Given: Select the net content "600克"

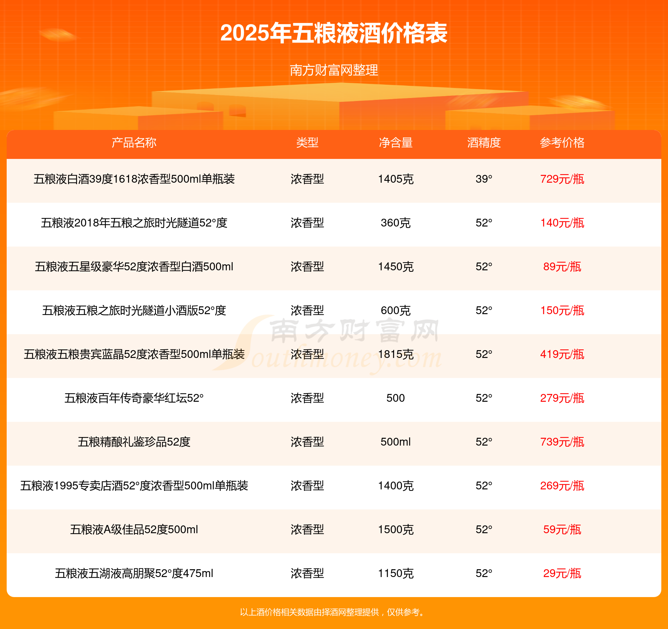Looking at the screenshot, I should pos(396,310).
